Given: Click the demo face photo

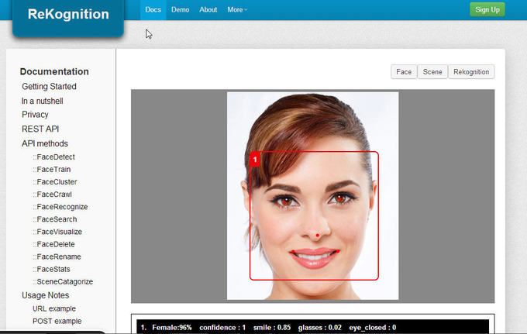Looking at the screenshot, I should point(312,196).
